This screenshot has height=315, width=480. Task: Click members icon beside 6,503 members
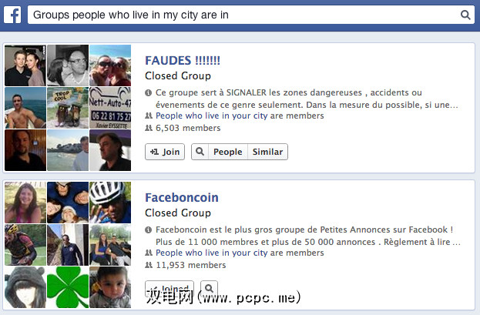click(149, 128)
